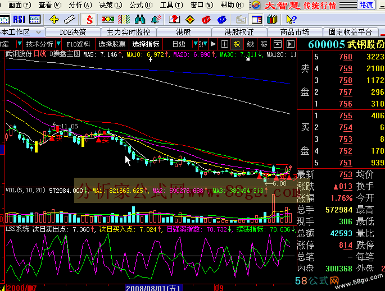This screenshot has height=291, width=385.
Task: Click sell level 5 price 760
Action: coord(346,57)
